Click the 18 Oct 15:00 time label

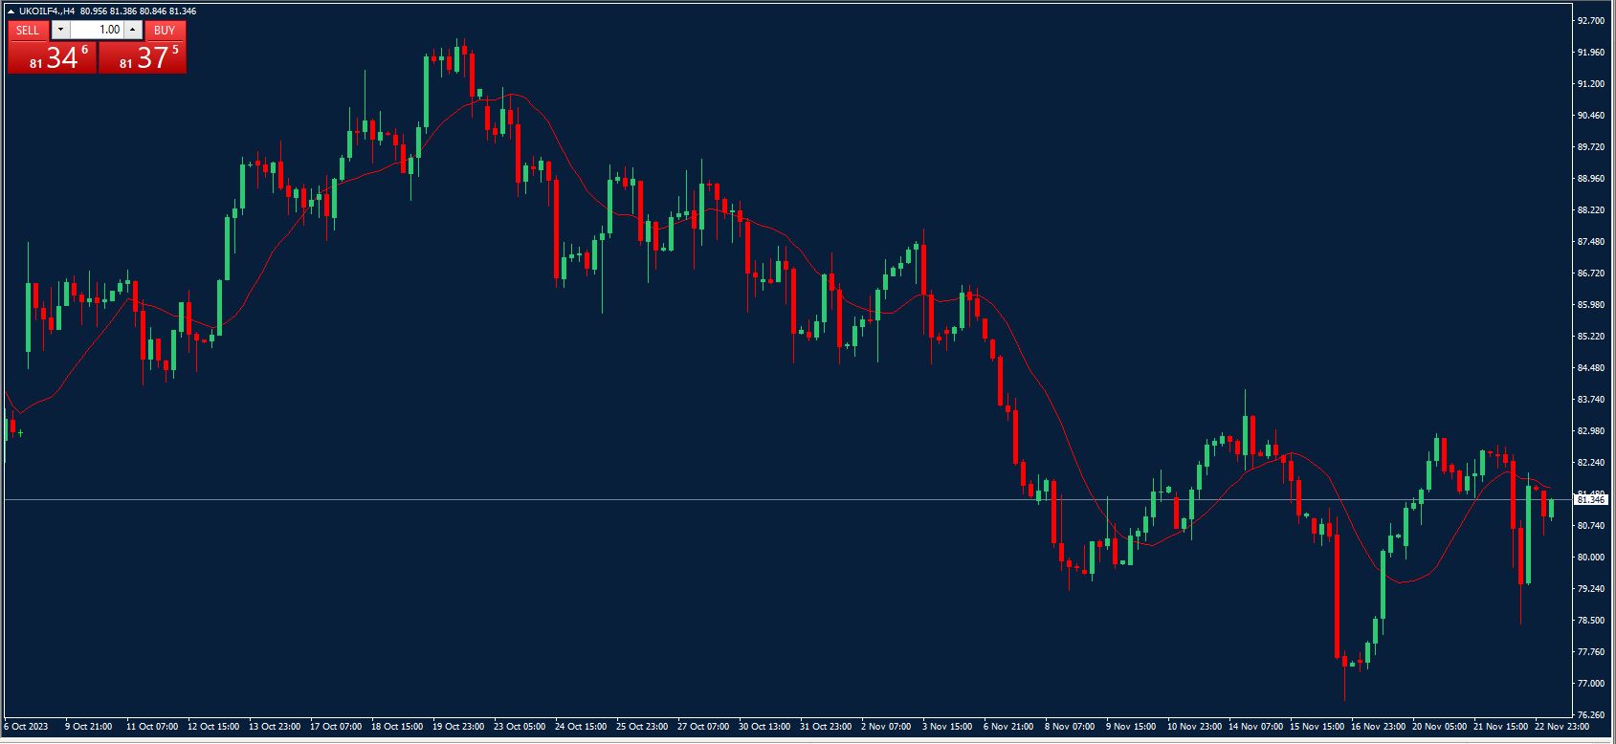397,727
